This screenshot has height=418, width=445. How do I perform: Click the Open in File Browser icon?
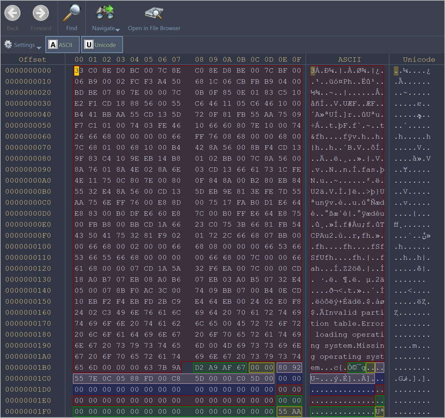[154, 13]
